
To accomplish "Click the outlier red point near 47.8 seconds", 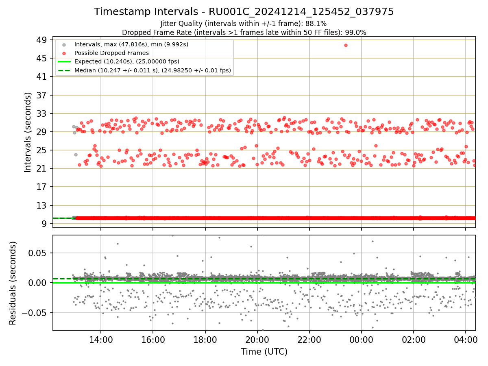I will pos(346,45).
